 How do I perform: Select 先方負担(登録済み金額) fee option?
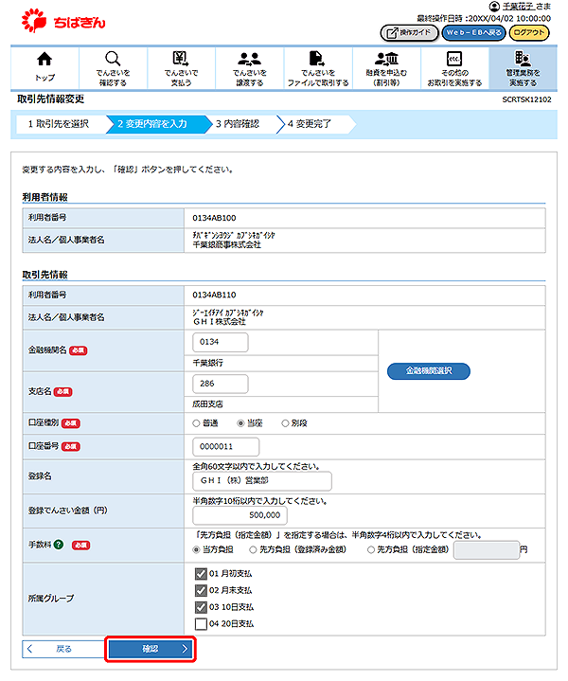[x=253, y=550]
